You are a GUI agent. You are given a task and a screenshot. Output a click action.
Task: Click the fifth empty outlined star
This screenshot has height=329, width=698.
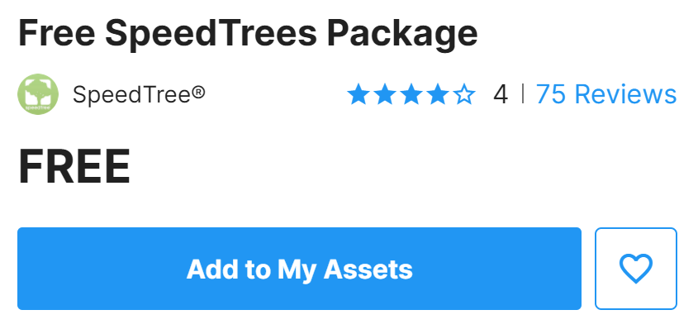click(465, 95)
